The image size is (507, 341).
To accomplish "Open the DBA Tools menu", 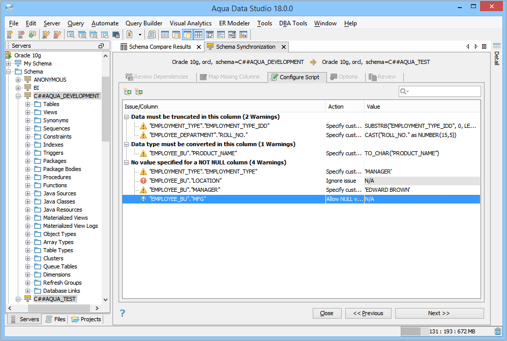I will coord(293,23).
